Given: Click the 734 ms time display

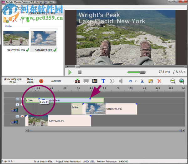Looking at the screenshot, I should pyautogui.click(x=164, y=72).
